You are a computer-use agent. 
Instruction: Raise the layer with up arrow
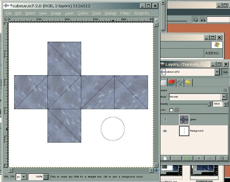click(x=176, y=158)
